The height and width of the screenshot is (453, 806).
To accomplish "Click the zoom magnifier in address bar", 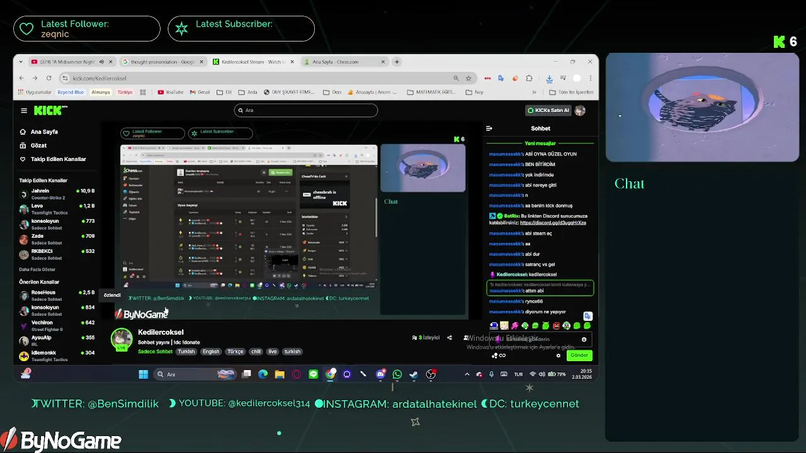I will tap(456, 78).
